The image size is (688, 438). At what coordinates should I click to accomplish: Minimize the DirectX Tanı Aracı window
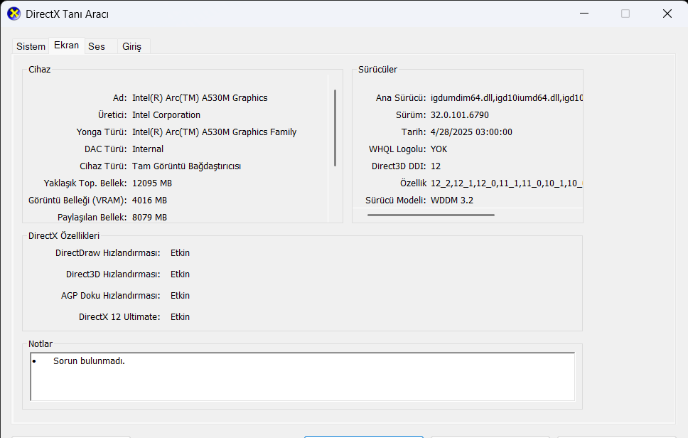pos(584,14)
